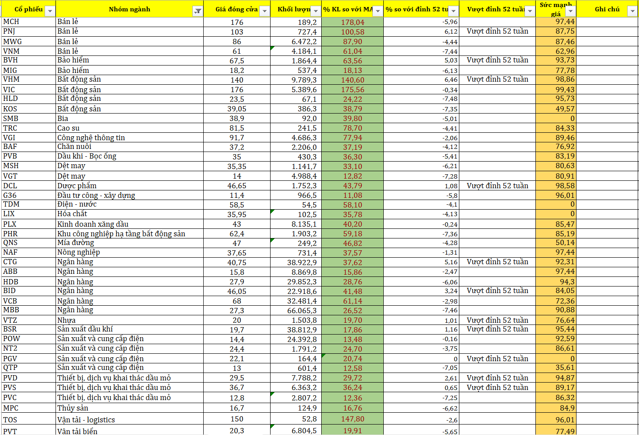
Task: Select the PLX ticker cell
Action: pyautogui.click(x=28, y=224)
